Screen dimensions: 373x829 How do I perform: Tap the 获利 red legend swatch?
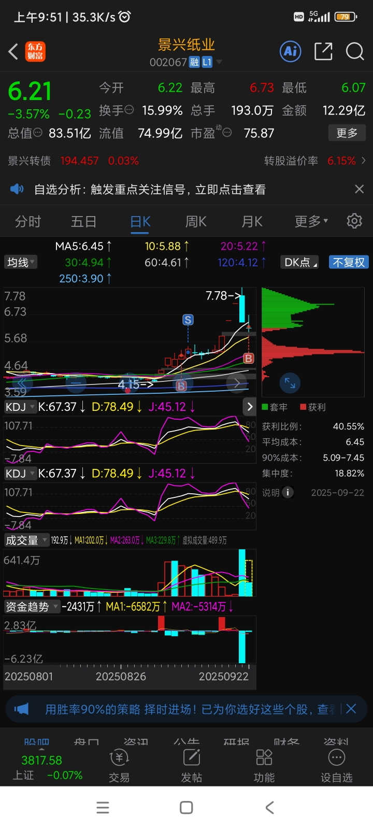coord(304,407)
